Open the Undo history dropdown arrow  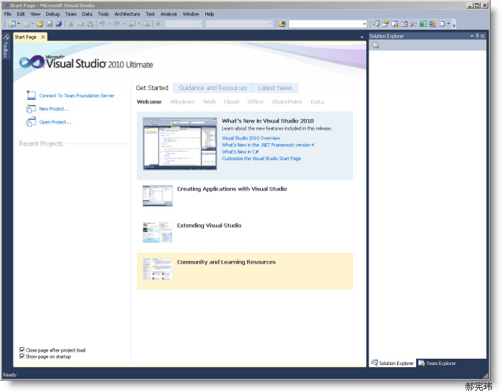click(x=109, y=23)
